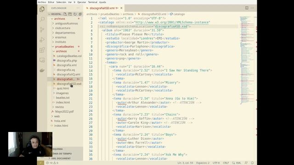The height and width of the screenshot is (165, 294).
Task: Click the remote window indicator in the status bar
Action: [41, 163]
